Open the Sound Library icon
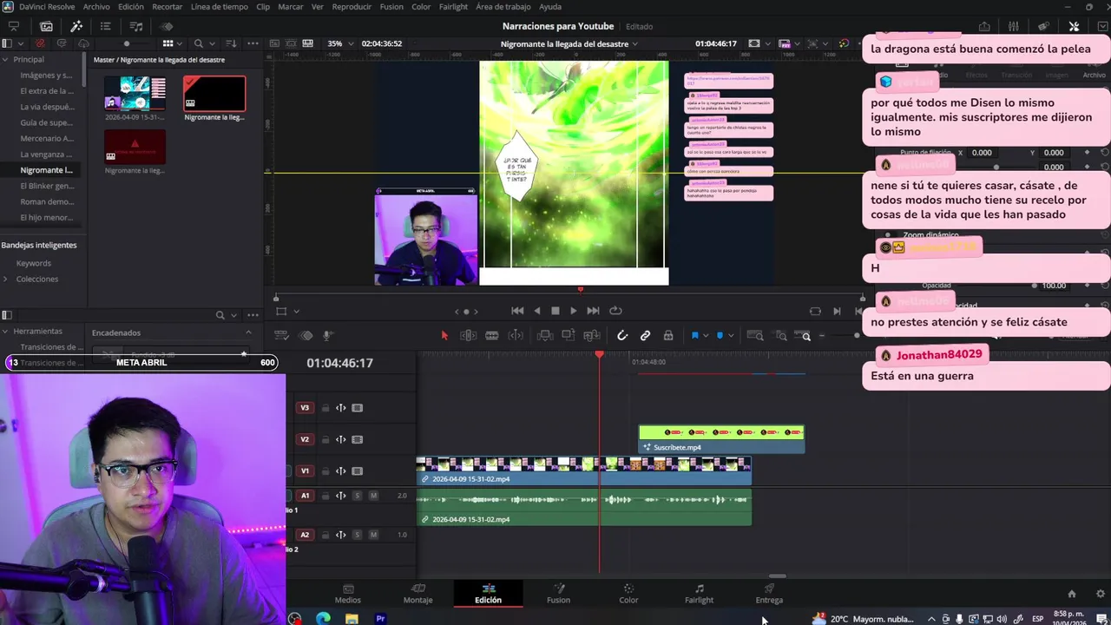This screenshot has height=625, width=1111. pos(136,26)
